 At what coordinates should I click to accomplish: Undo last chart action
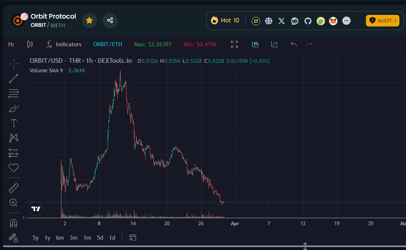(x=294, y=44)
